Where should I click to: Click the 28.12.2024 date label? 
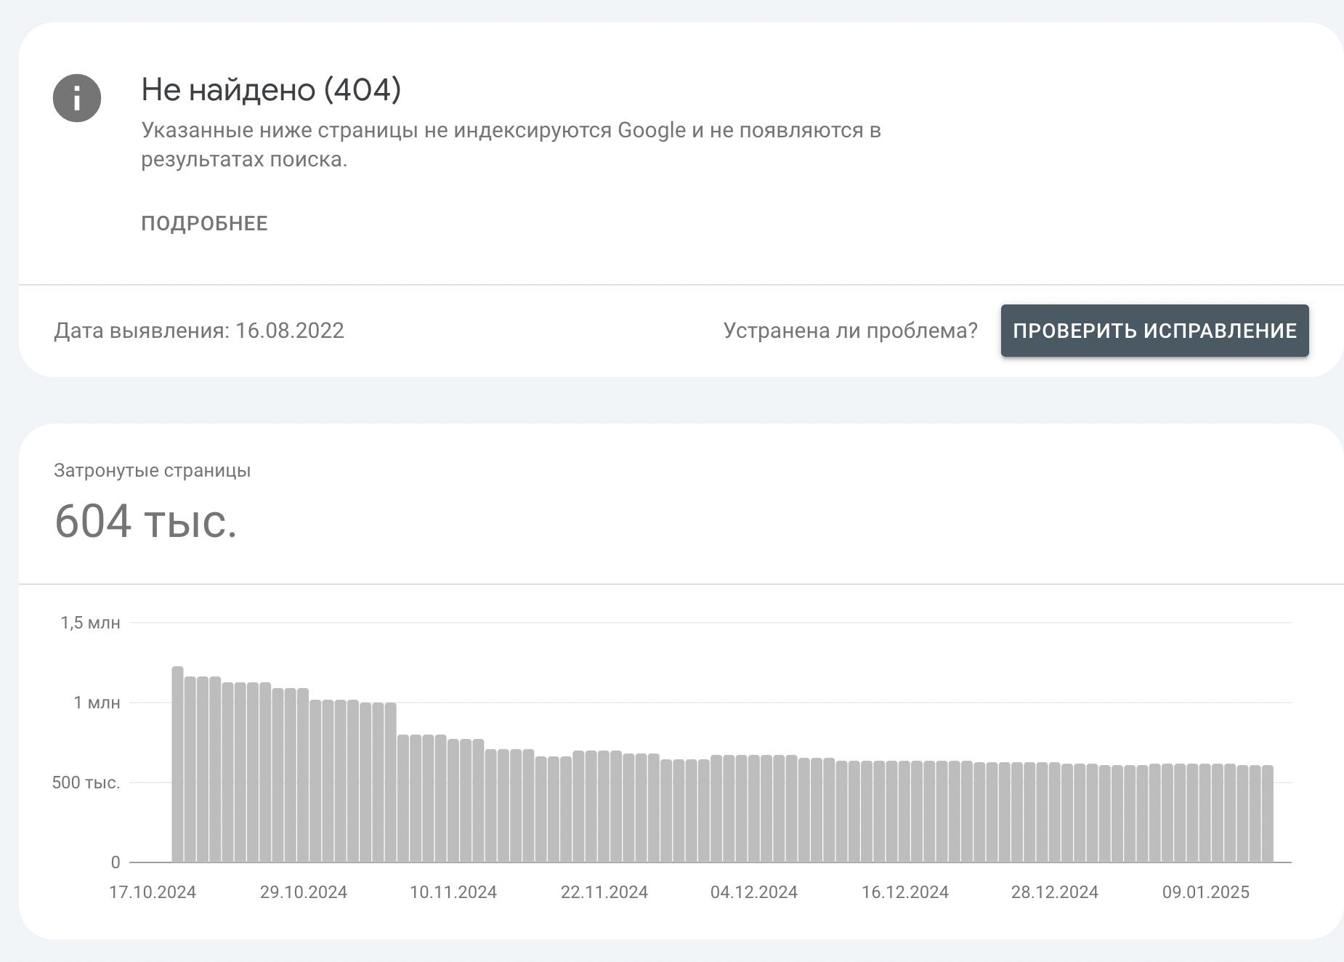[x=1055, y=892]
